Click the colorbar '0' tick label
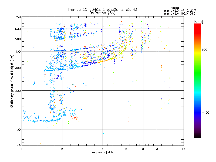Image resolution: width=216 pixels, height=162 pixels. click(x=202, y=81)
